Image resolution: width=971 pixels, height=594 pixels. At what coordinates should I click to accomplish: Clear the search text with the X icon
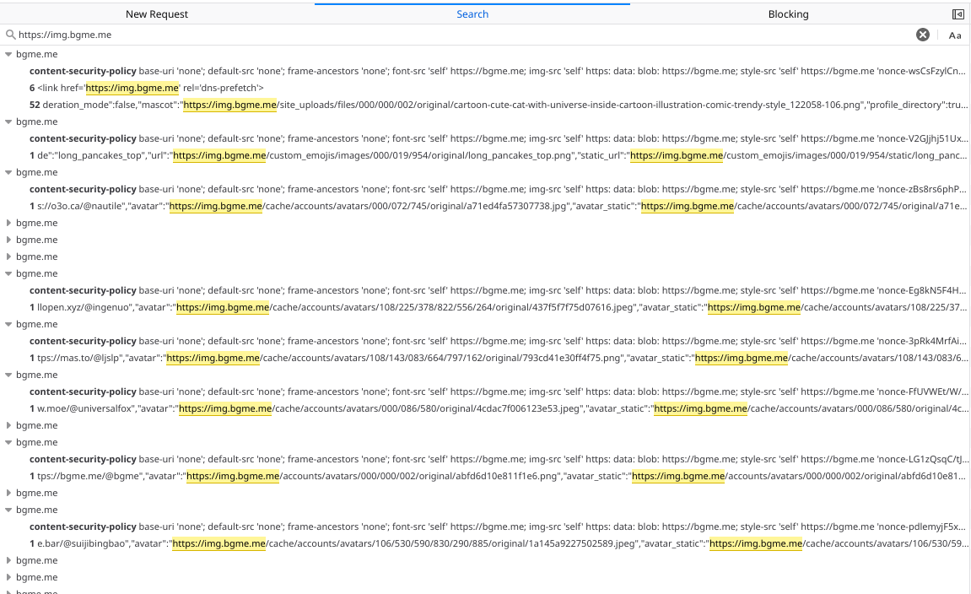[x=923, y=35]
